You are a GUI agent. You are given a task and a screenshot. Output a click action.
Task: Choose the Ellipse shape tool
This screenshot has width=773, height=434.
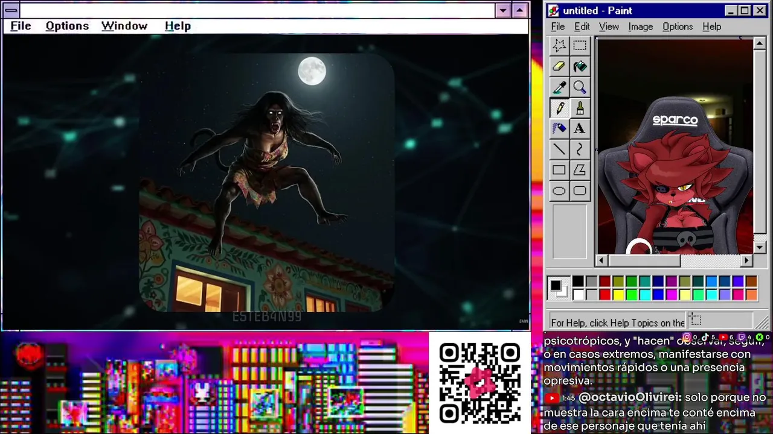pyautogui.click(x=559, y=191)
